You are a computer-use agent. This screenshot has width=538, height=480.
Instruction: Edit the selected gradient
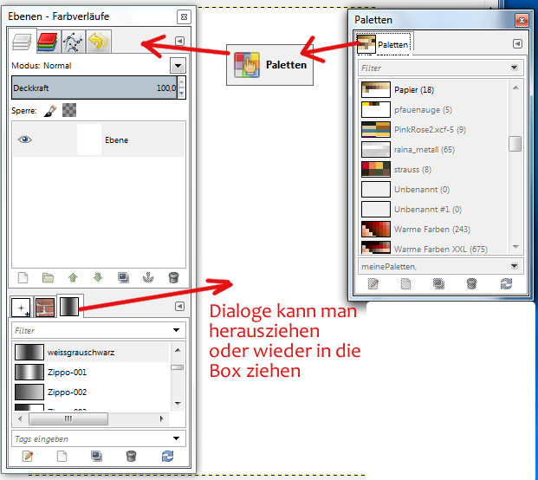click(x=28, y=457)
